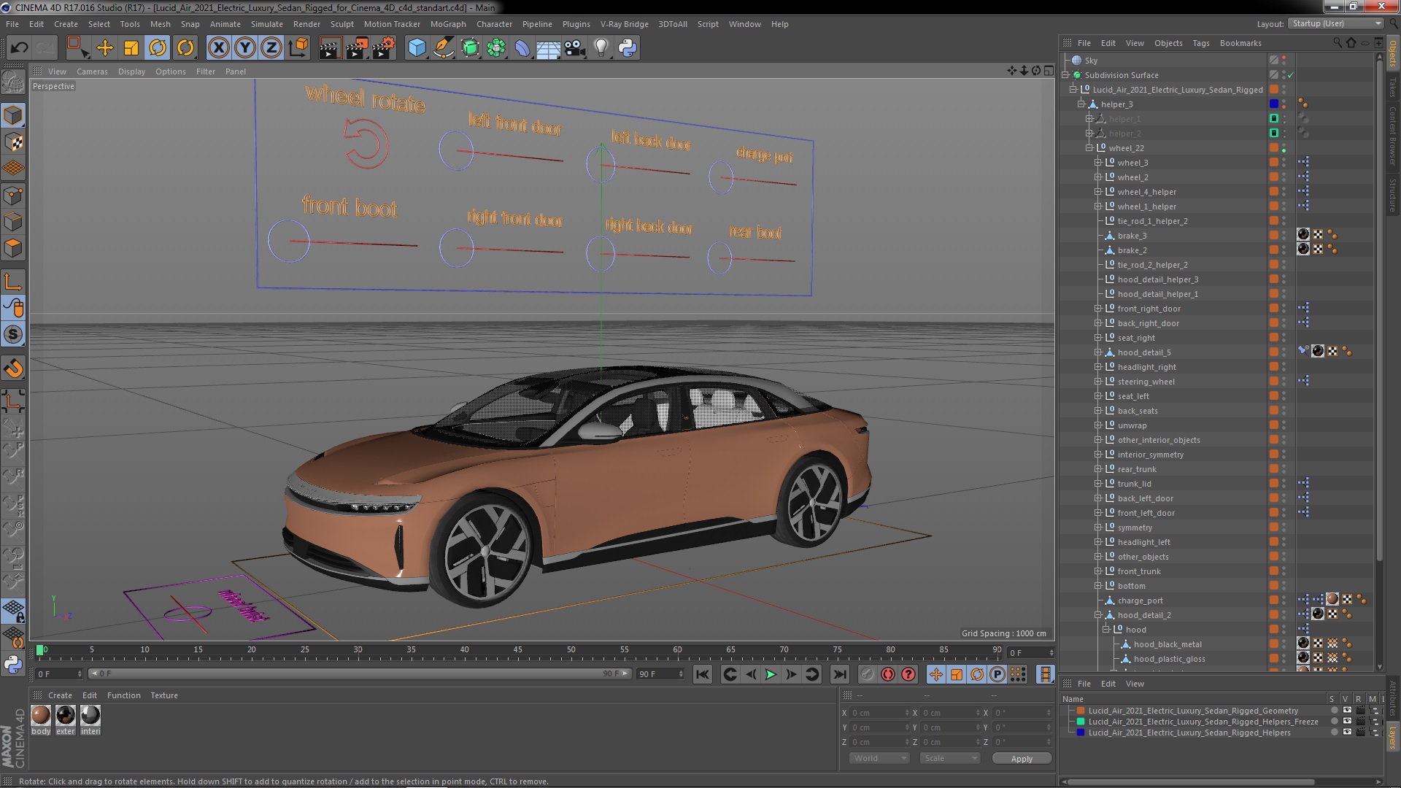Open the Scale mode dropdown
This screenshot has width=1401, height=788.
coord(949,758)
